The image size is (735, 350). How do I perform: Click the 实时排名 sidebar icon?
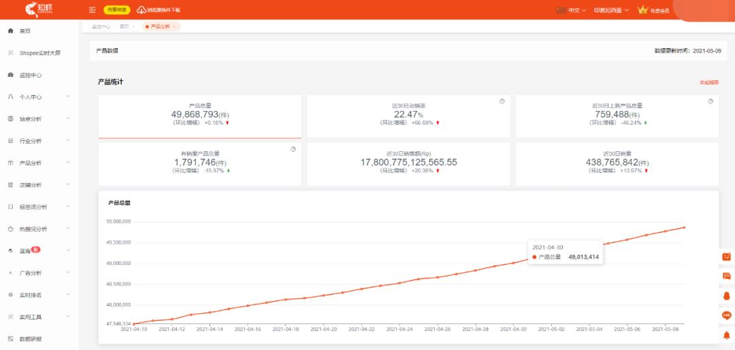click(x=10, y=295)
